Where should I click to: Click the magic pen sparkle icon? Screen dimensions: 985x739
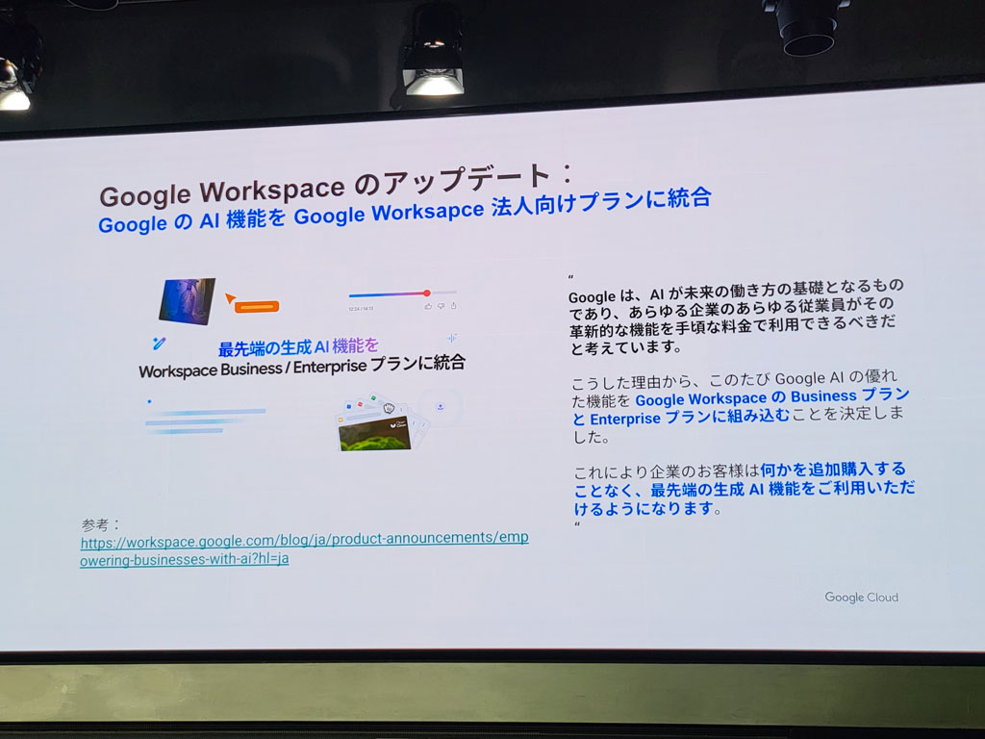pos(159,344)
